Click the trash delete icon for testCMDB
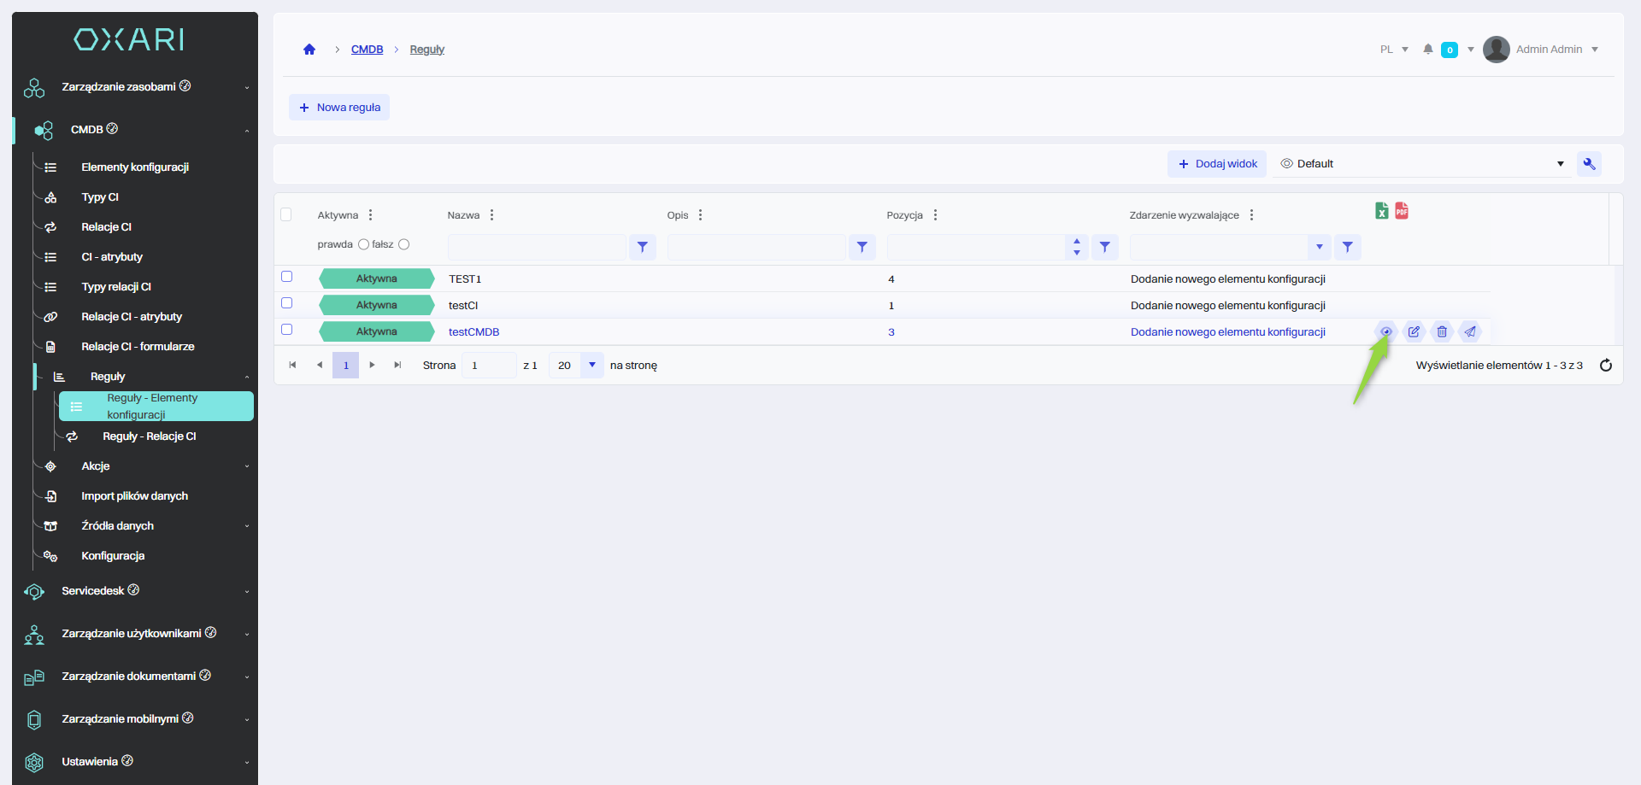 pyautogui.click(x=1442, y=332)
